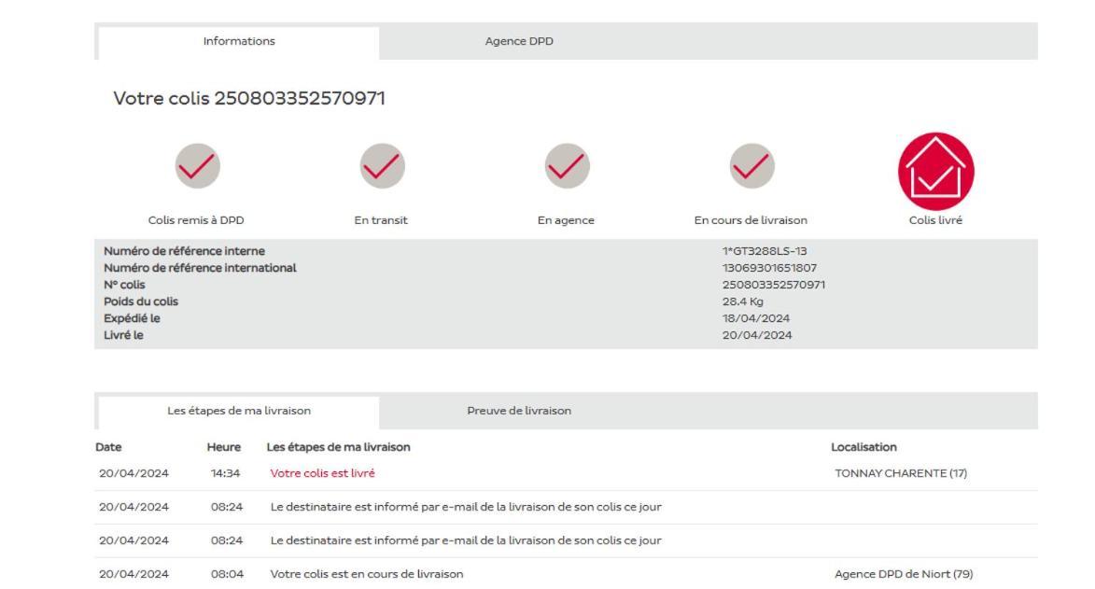
Task: Click the TONNAY CHARENTE (17) location
Action: coord(901,473)
